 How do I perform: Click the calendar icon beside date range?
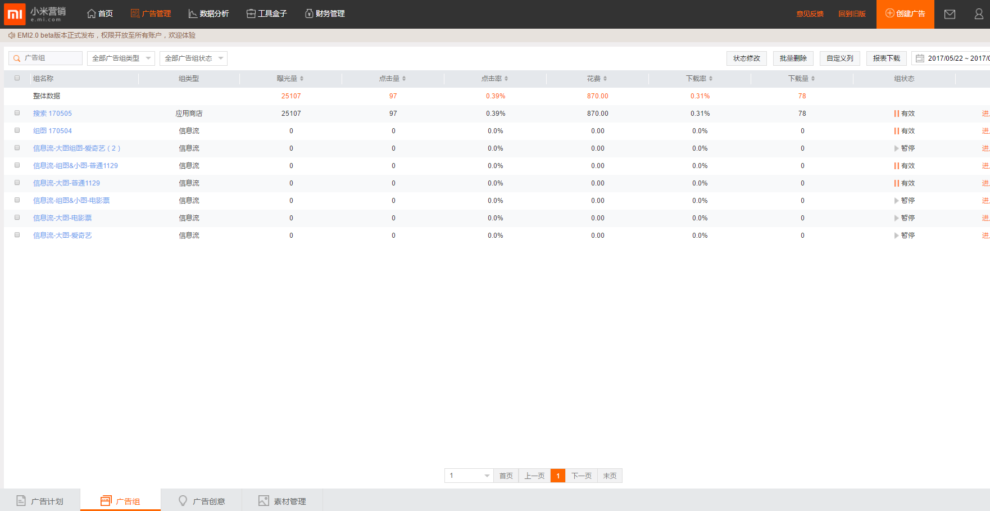[x=920, y=58]
